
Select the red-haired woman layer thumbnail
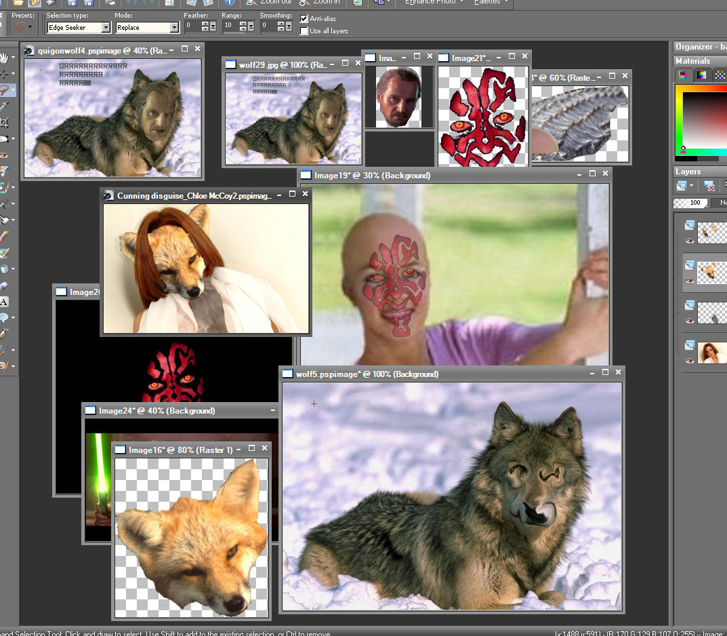pos(711,352)
